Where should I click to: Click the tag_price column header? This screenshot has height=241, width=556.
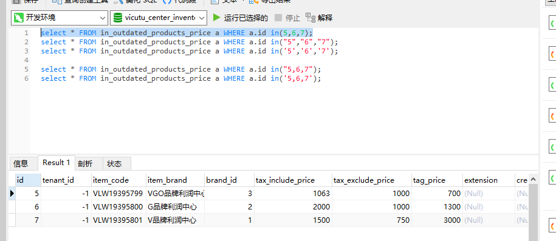pyautogui.click(x=438, y=180)
